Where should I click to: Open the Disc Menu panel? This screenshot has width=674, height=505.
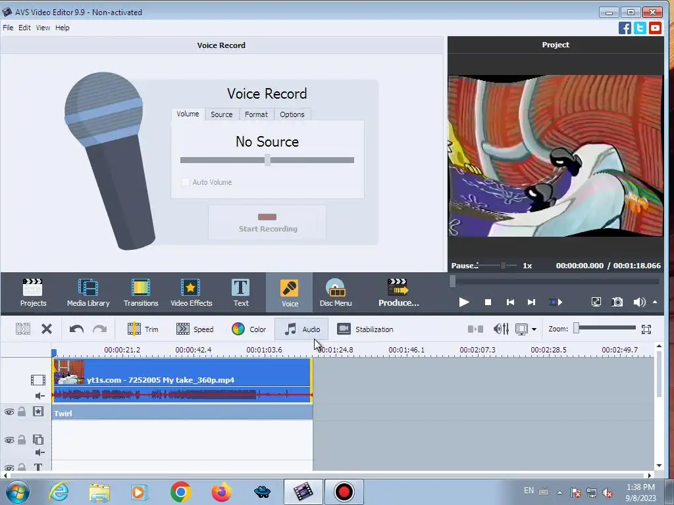pyautogui.click(x=335, y=293)
